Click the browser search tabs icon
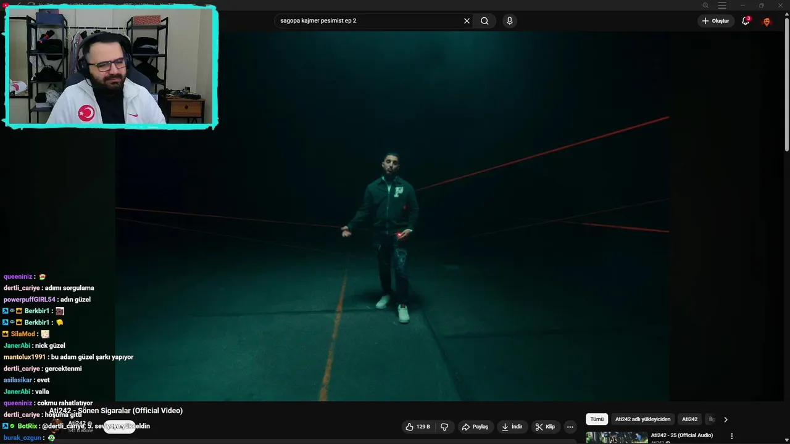 tap(705, 6)
